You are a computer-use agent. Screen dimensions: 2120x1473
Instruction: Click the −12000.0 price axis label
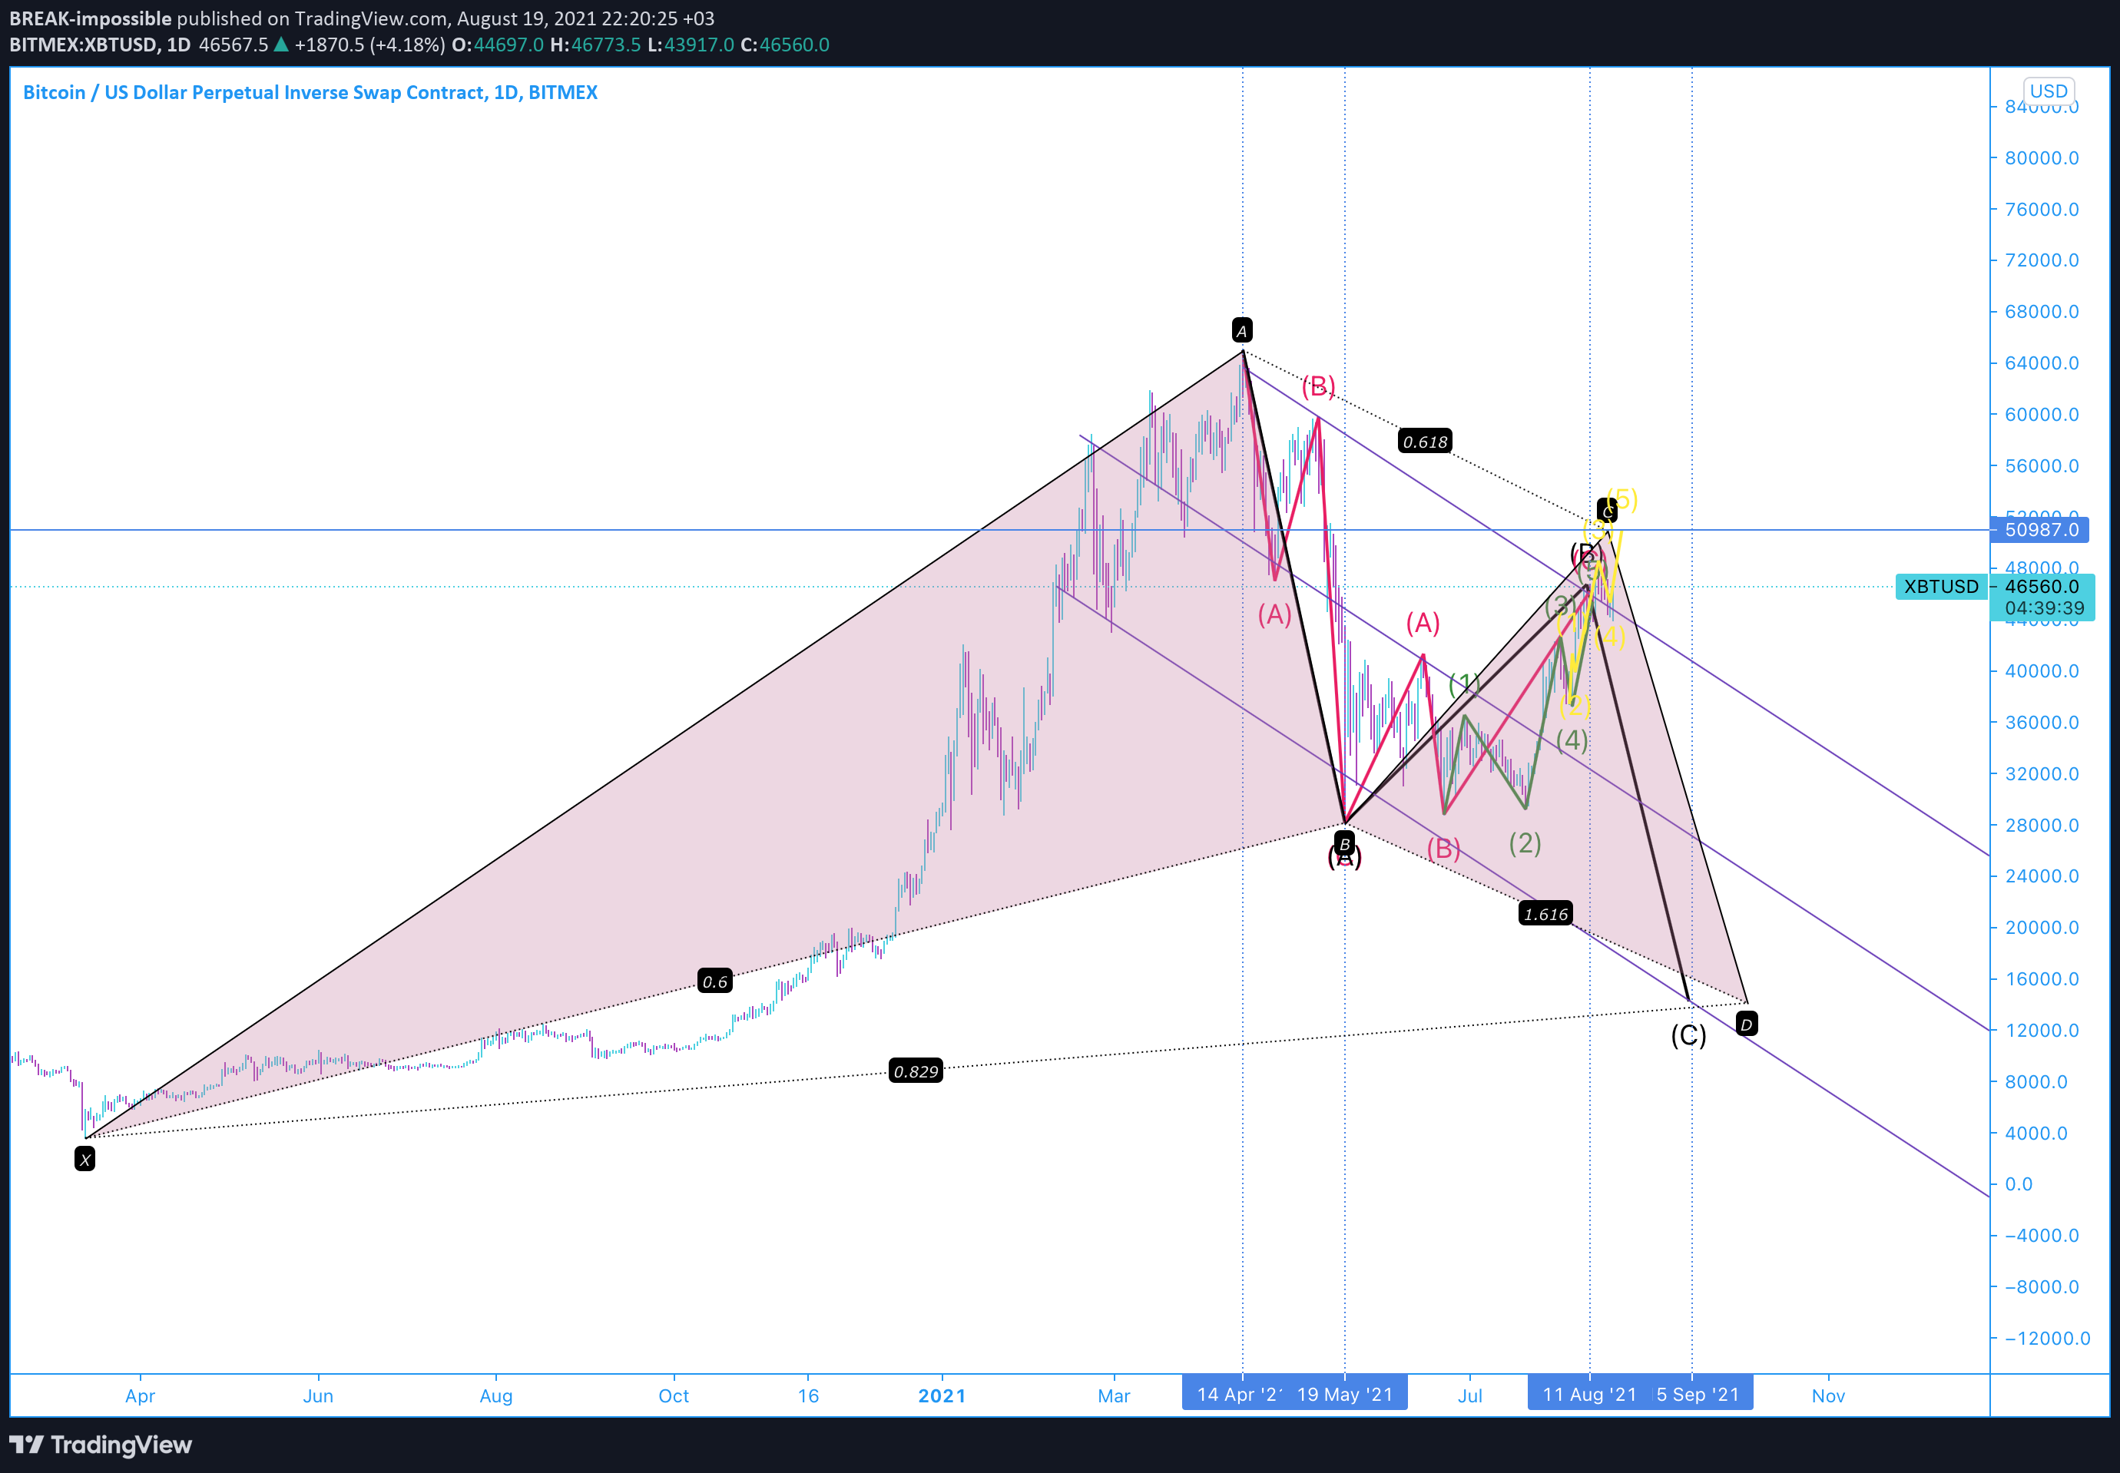point(2047,1339)
